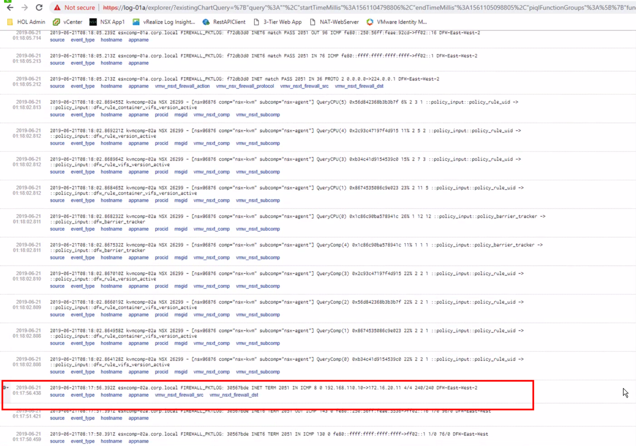
Task: Click the browser forward arrow
Action: (x=25, y=7)
